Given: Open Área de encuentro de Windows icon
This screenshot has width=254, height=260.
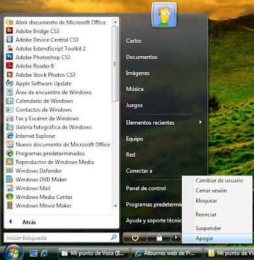Looking at the screenshot, I should pos(10,92).
